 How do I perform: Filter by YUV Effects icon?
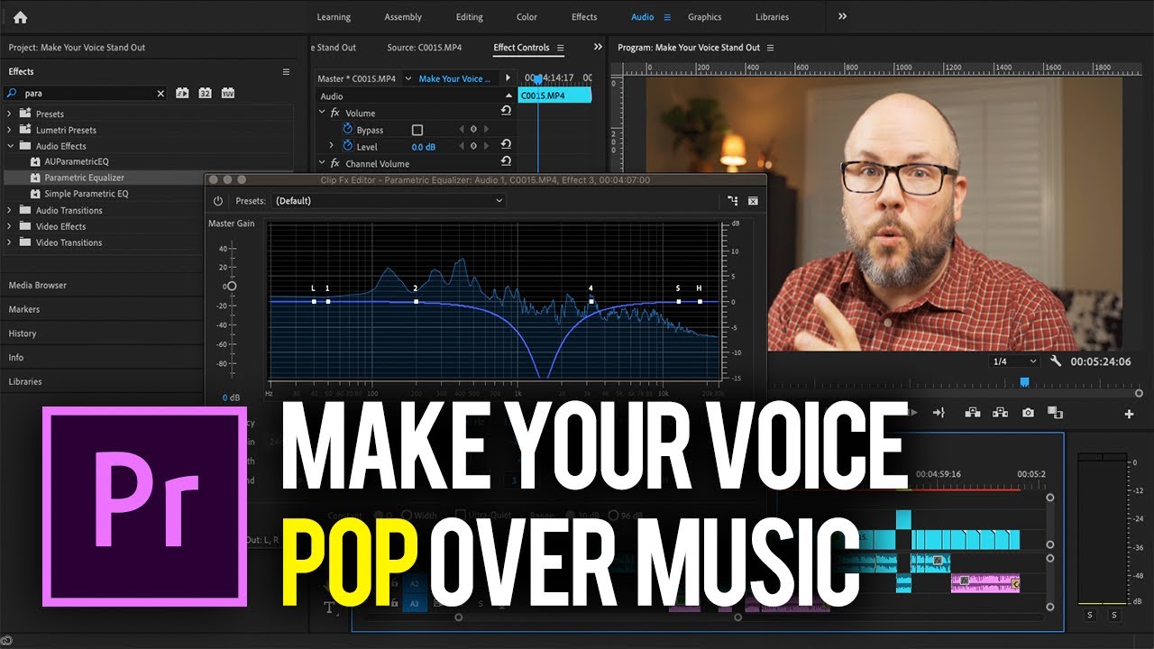click(x=227, y=93)
